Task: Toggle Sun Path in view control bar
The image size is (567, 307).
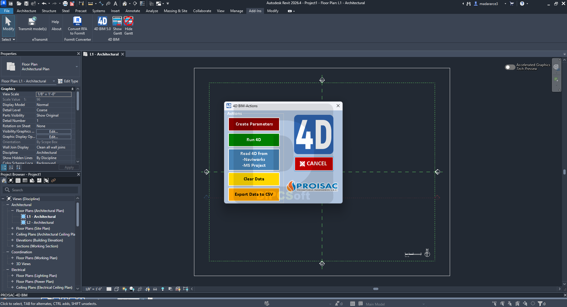Action: pos(124,289)
